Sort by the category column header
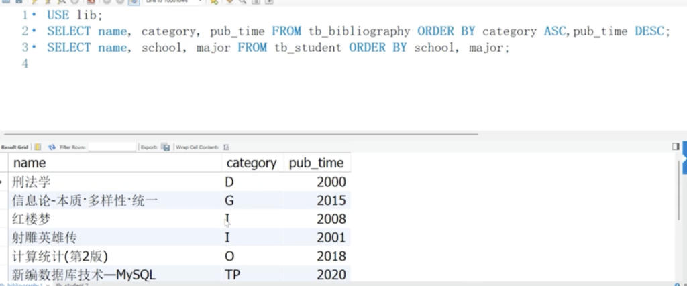The image size is (687, 286). pyautogui.click(x=251, y=163)
